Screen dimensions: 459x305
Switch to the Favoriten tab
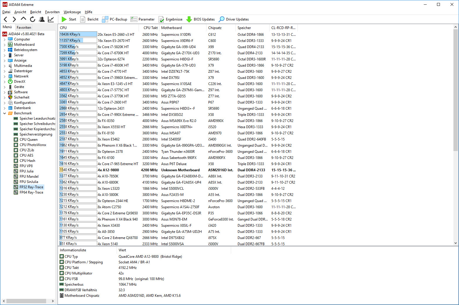click(24, 27)
